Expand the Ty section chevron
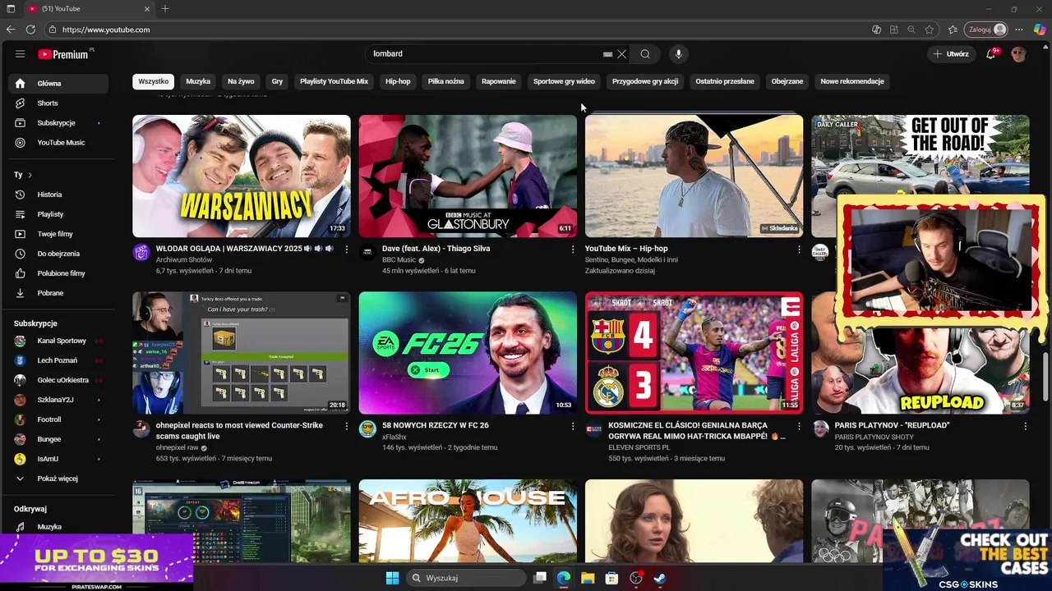The height and width of the screenshot is (591, 1052). coord(30,175)
